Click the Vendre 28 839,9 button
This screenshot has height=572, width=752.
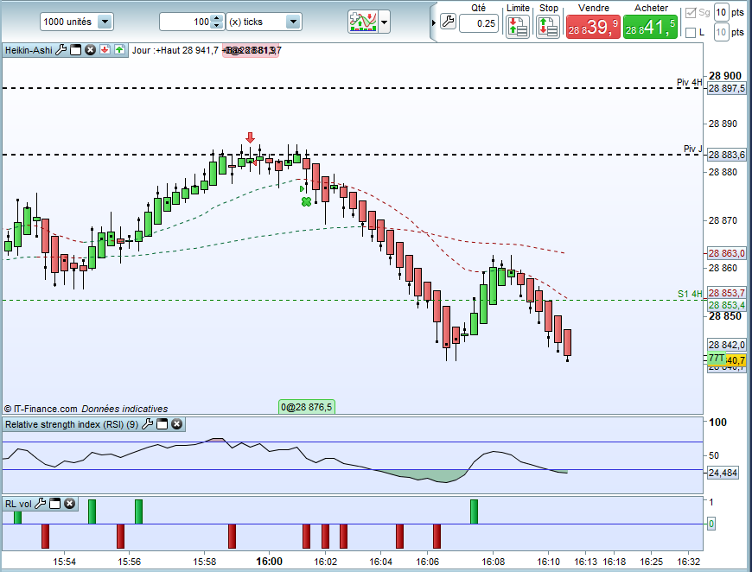[x=593, y=27]
